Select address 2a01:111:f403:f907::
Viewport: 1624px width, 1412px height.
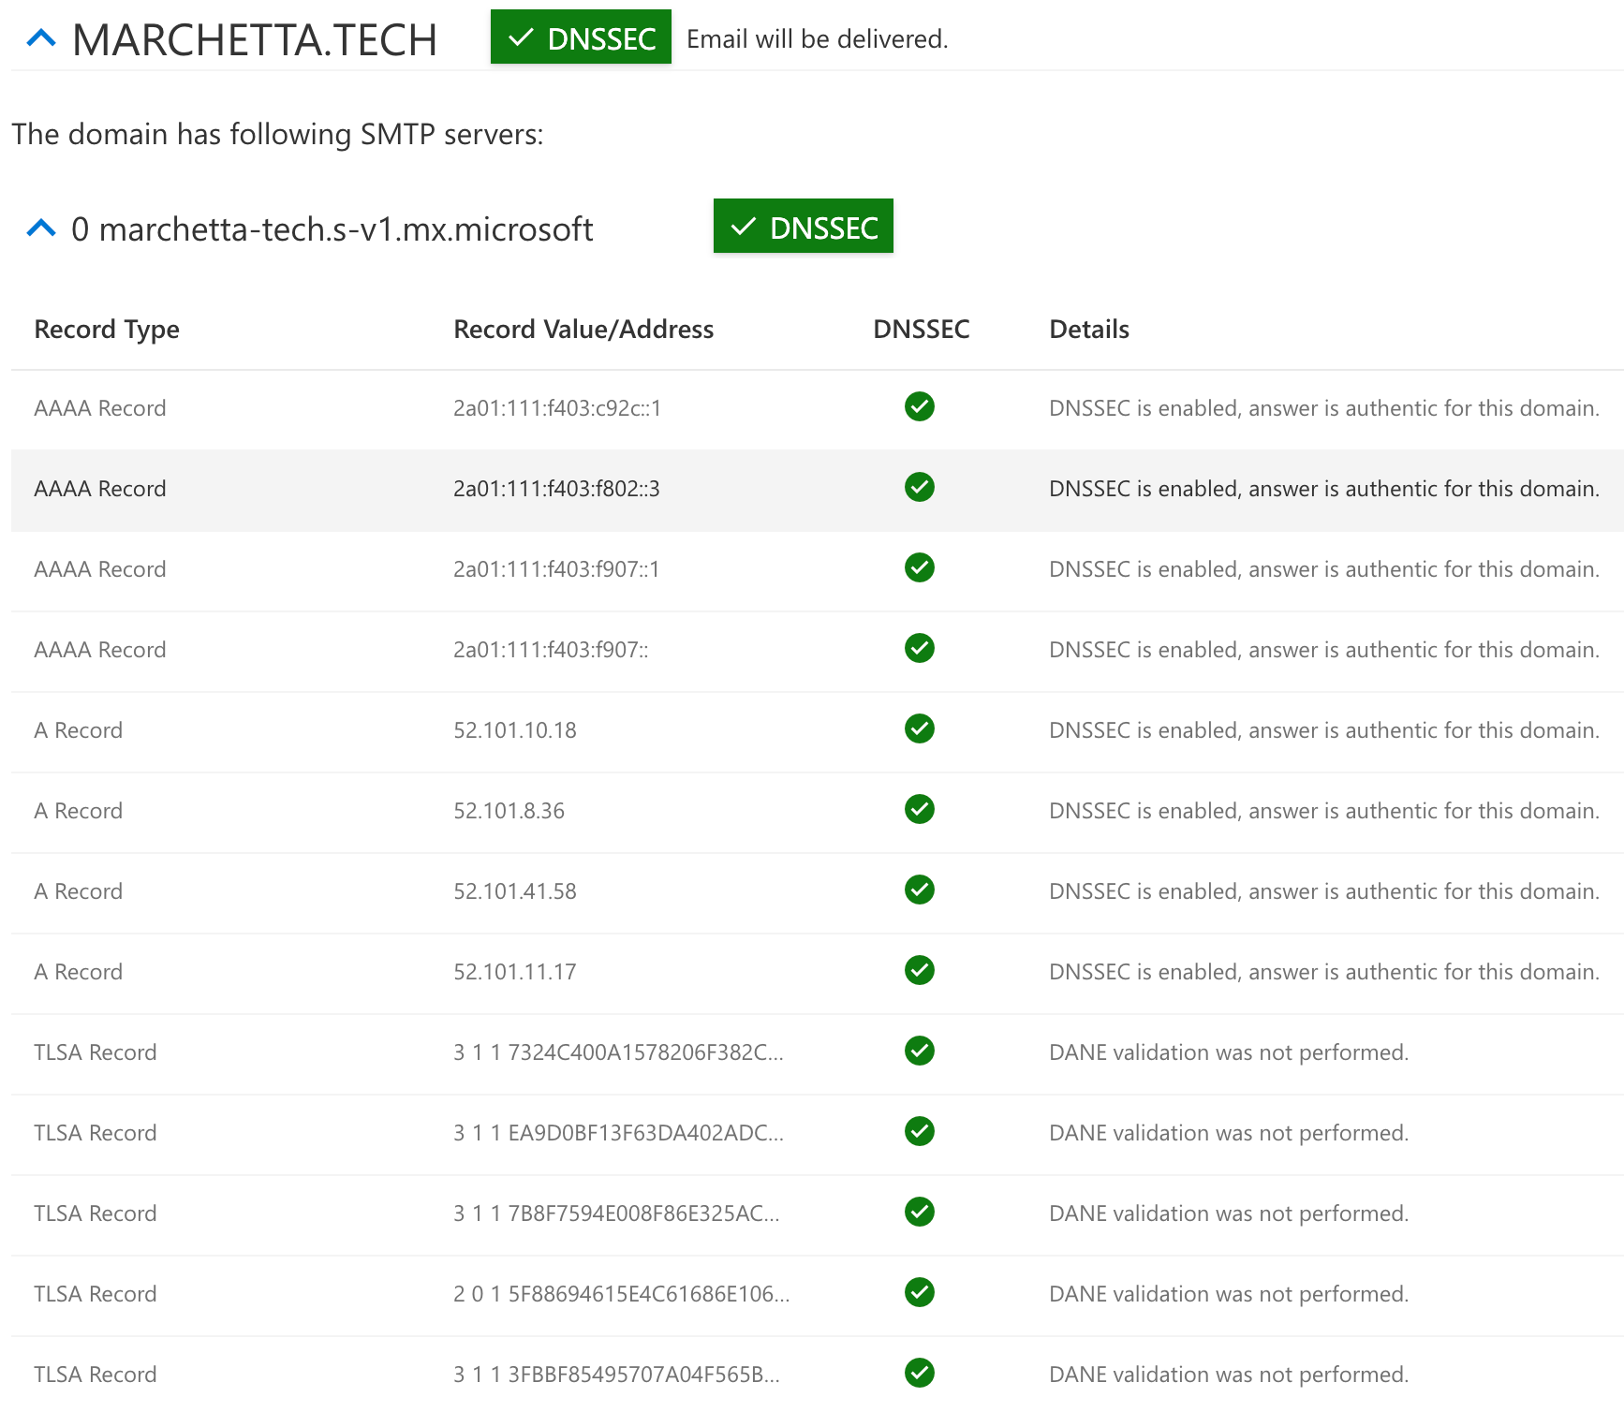tap(551, 650)
